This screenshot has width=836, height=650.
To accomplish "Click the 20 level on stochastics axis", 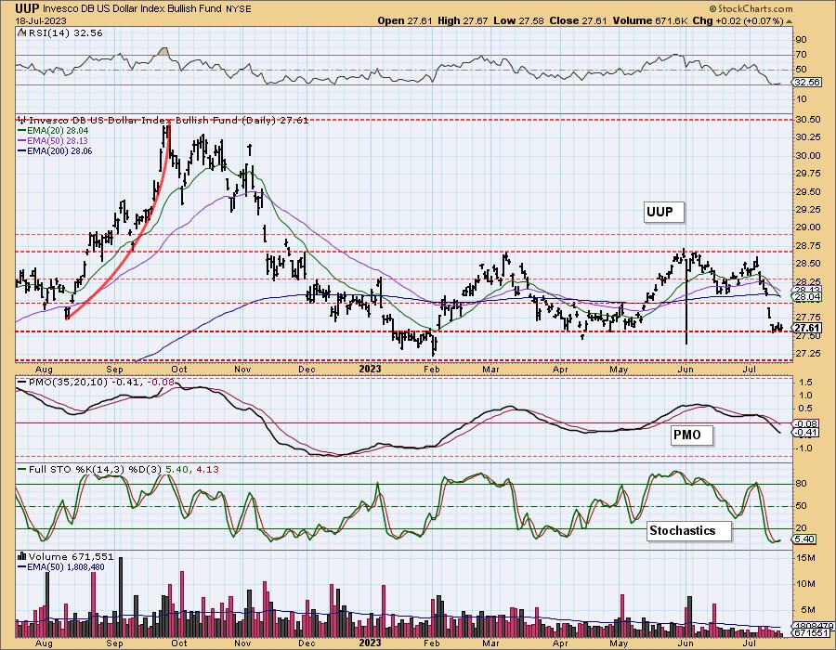I will (801, 528).
